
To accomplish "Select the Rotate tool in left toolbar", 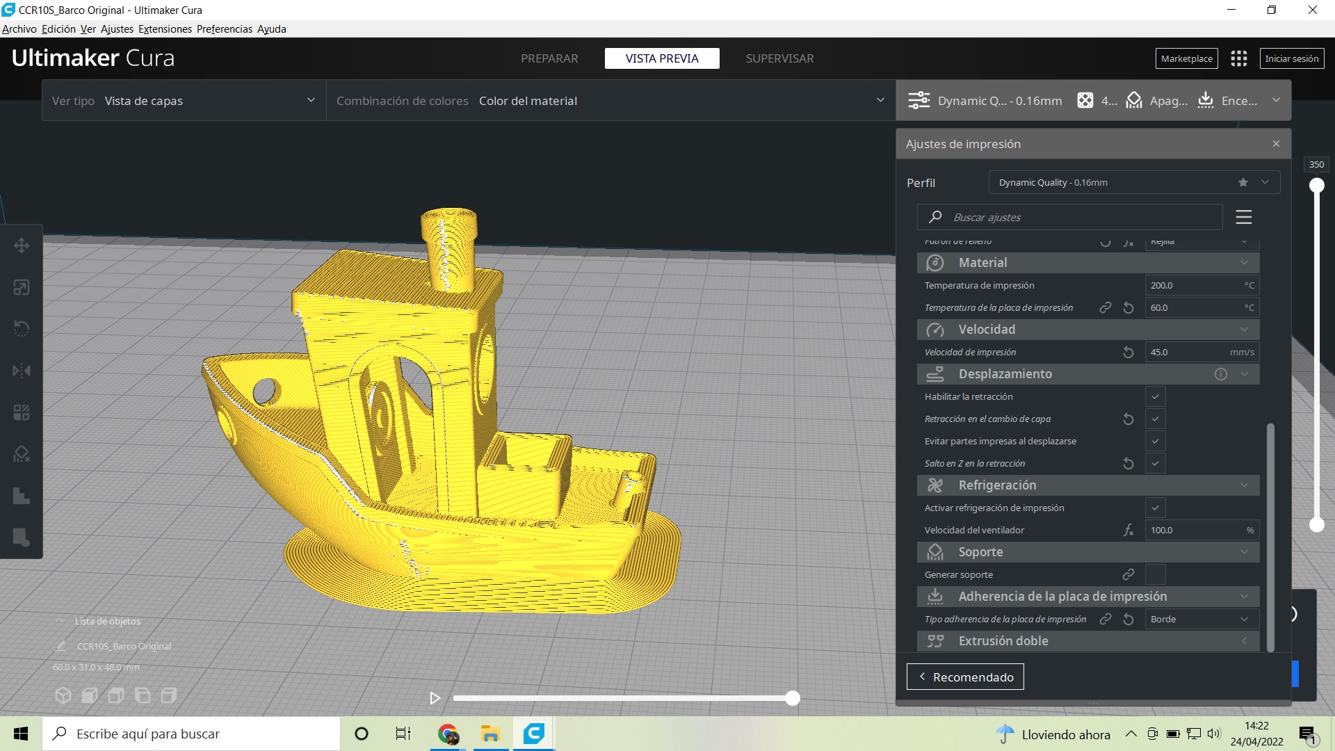I will 22,329.
